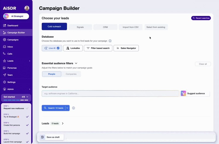Screen dimensions: 219x144
Task: Open Settings gear in sidebar
Action: coord(11,82)
